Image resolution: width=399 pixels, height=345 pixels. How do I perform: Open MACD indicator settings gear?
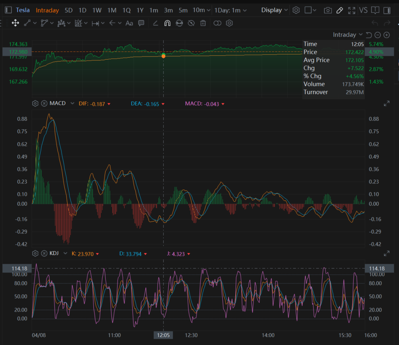(x=35, y=103)
